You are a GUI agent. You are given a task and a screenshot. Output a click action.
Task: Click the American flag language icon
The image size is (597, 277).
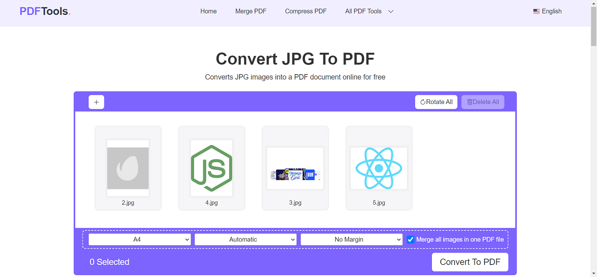click(536, 11)
